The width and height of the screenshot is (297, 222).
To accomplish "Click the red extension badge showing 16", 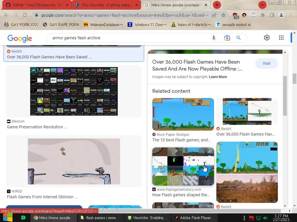I will click(235, 16).
